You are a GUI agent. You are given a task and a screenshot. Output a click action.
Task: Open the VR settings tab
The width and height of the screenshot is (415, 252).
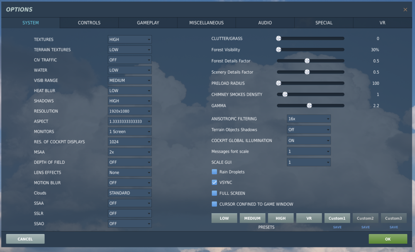pos(382,23)
